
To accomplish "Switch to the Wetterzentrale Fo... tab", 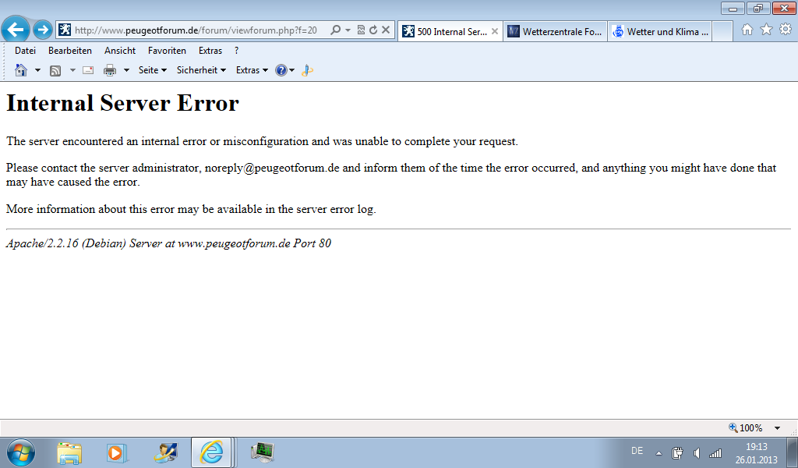I will 553,31.
